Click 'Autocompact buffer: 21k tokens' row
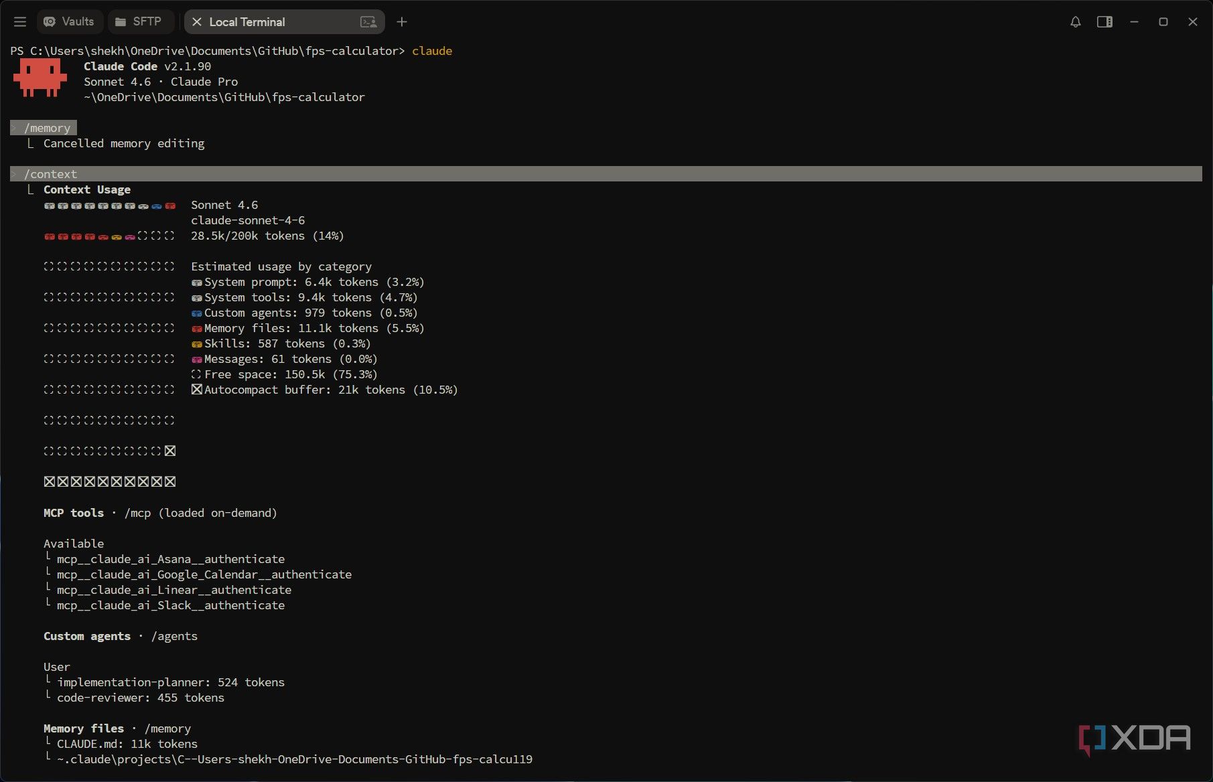 (324, 390)
